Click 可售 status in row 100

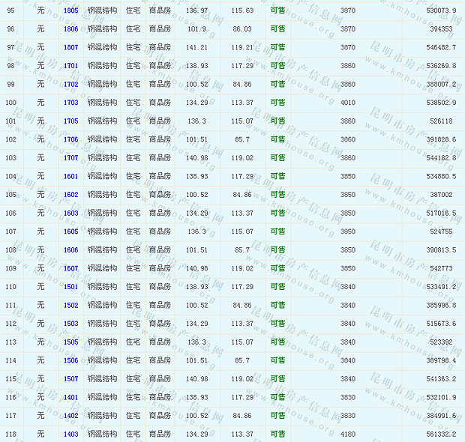277,103
